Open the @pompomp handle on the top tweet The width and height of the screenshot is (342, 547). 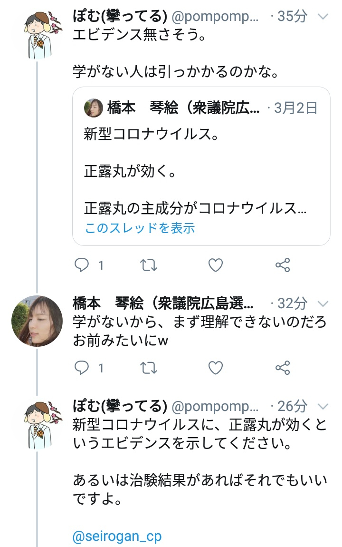tap(215, 17)
